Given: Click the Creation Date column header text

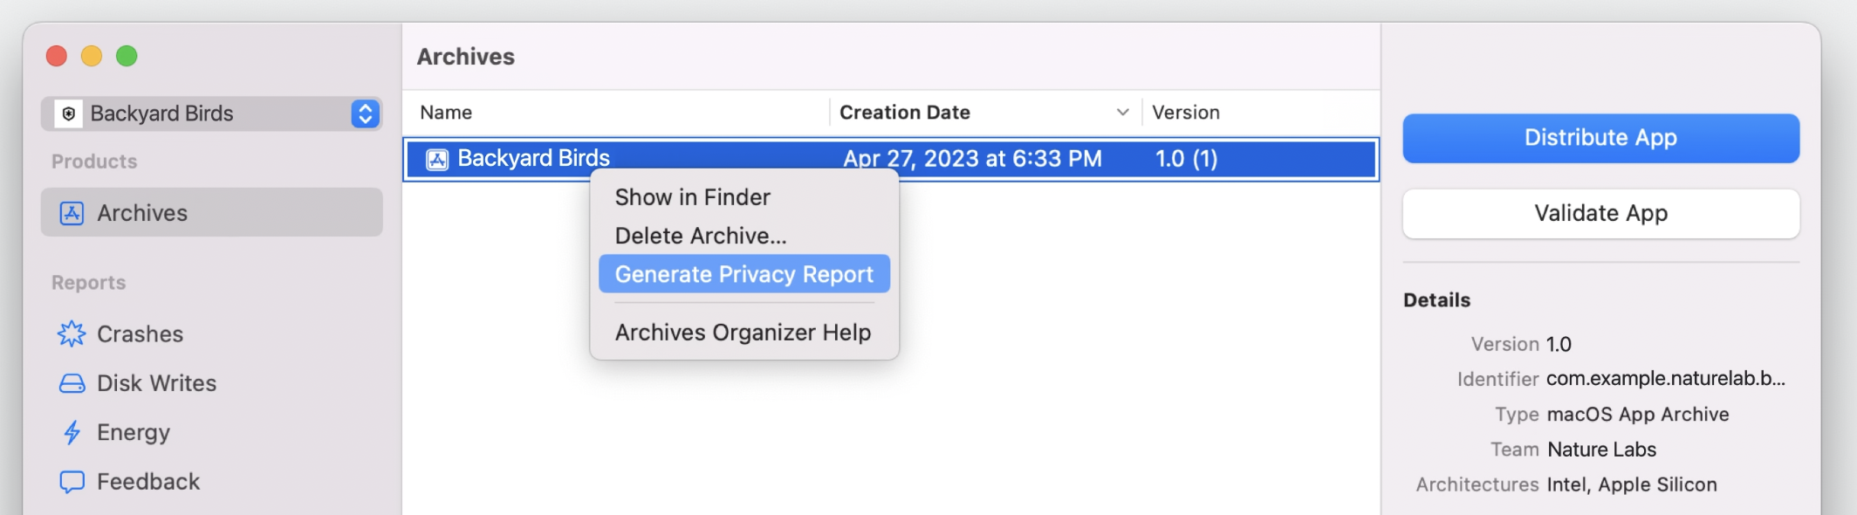Looking at the screenshot, I should tap(905, 113).
